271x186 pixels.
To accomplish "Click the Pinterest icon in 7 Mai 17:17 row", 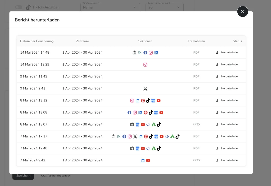I will (x=146, y=136).
